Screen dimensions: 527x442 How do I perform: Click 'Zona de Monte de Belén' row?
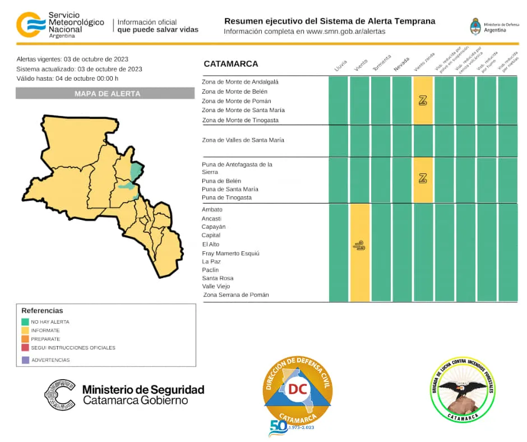coord(234,91)
